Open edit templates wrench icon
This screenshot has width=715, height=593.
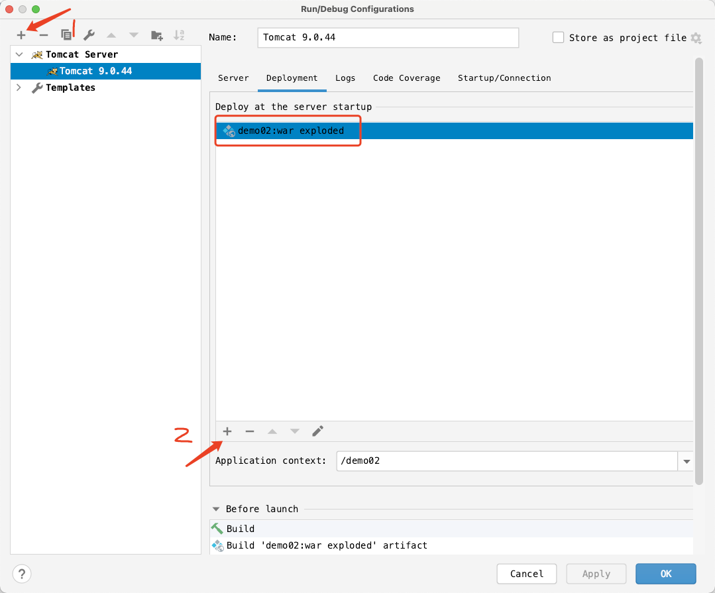(x=89, y=35)
